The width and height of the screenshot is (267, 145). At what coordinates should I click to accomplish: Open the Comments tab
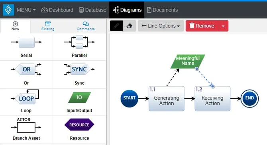click(x=86, y=26)
